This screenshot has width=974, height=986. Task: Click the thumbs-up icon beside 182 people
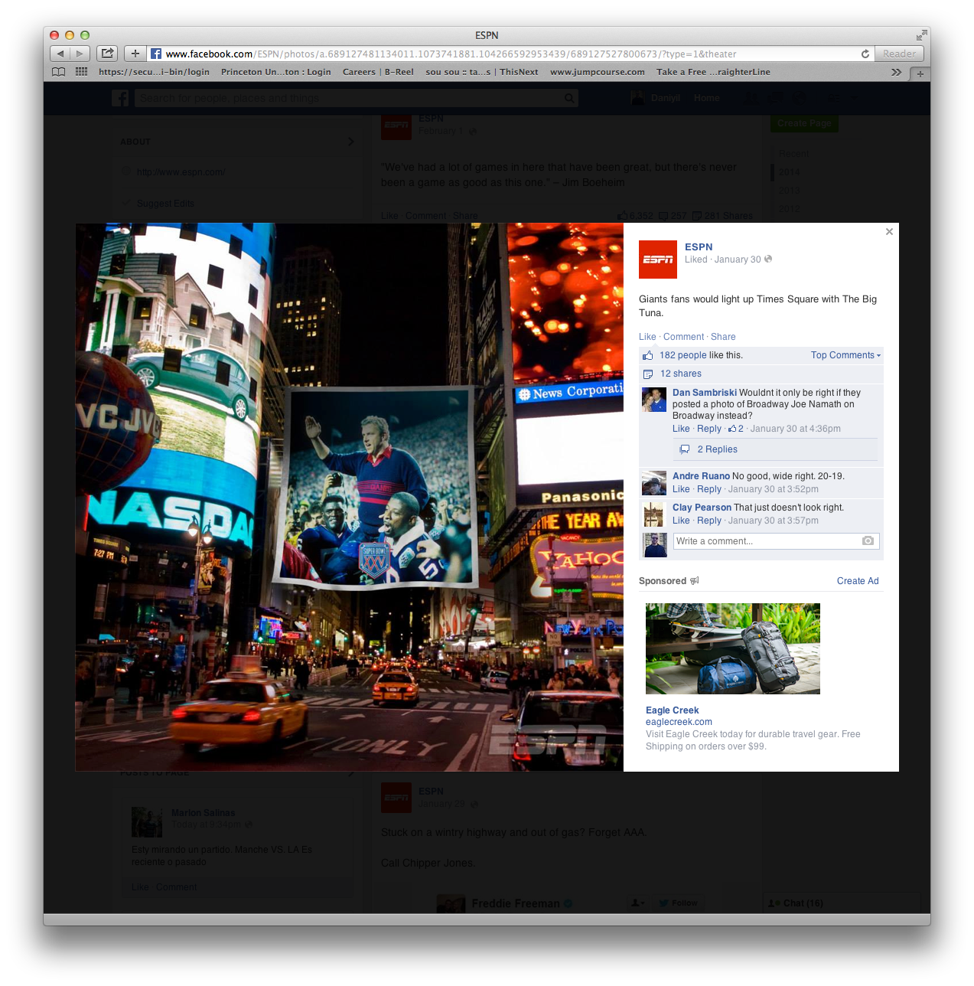click(648, 355)
